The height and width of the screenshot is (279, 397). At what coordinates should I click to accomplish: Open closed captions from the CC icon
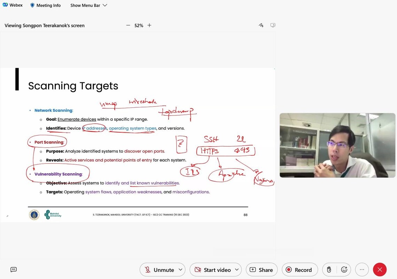[14, 269]
